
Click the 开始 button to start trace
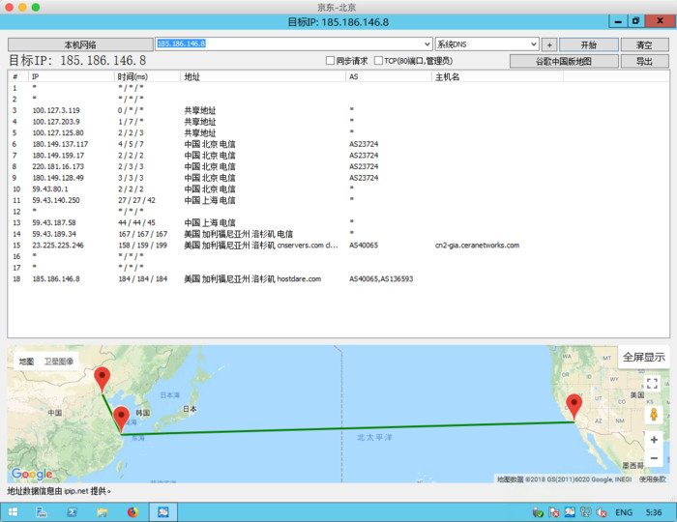coord(588,44)
